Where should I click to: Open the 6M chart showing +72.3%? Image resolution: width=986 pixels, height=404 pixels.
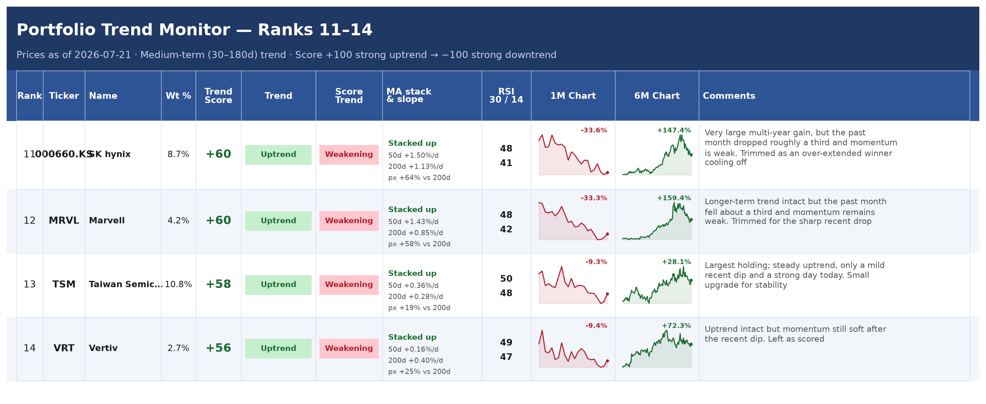pos(657,349)
